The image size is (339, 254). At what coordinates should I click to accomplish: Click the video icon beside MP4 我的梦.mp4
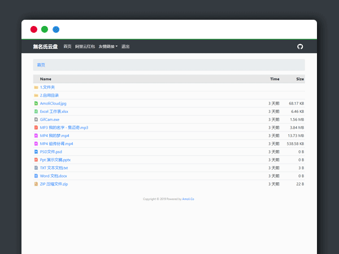click(x=36, y=136)
